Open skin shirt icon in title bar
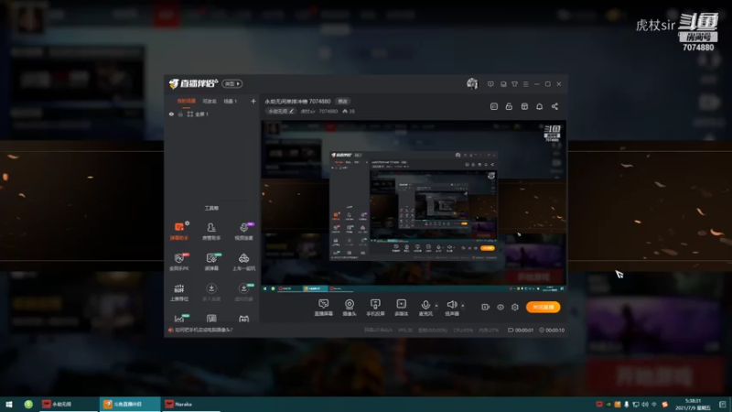The image size is (732, 412). coord(514,84)
